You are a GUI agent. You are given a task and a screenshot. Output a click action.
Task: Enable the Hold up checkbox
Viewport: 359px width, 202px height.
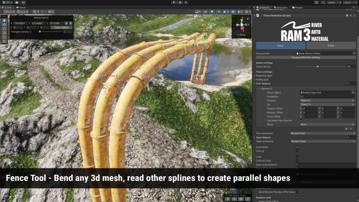pyautogui.click(x=297, y=151)
